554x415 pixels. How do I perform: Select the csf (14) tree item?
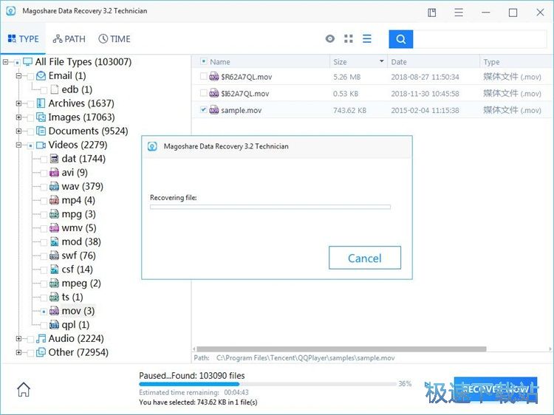pos(77,270)
